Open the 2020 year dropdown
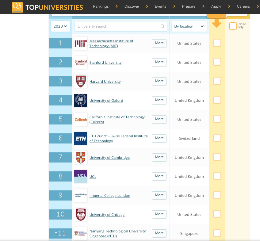This screenshot has height=241, width=260. (x=60, y=26)
